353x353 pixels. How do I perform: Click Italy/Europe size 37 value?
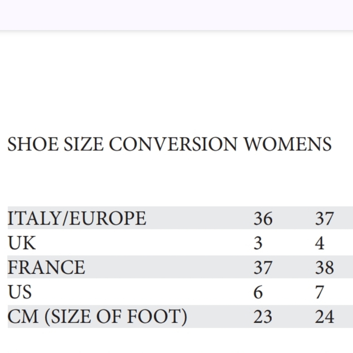click(x=324, y=219)
